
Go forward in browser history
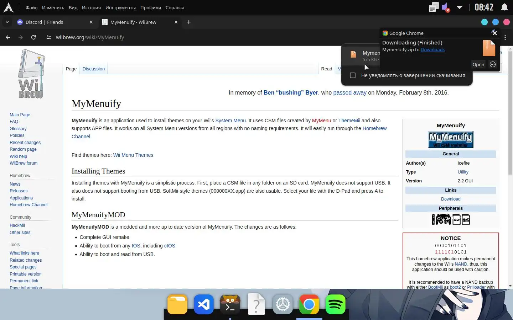(21, 37)
